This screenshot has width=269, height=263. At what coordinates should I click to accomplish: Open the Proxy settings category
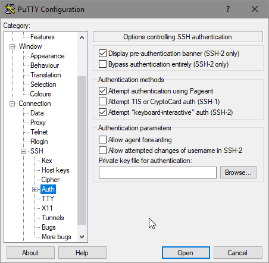point(38,123)
